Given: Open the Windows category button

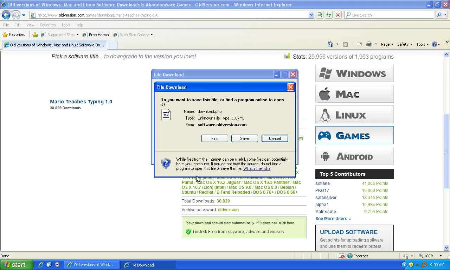Looking at the screenshot, I should tap(354, 73).
